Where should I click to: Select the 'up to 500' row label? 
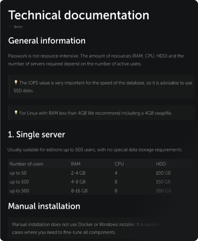click(x=19, y=191)
